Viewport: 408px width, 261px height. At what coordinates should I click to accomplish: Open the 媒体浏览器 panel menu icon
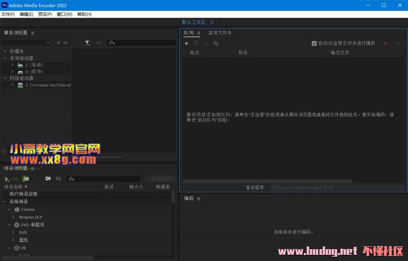pyautogui.click(x=33, y=33)
